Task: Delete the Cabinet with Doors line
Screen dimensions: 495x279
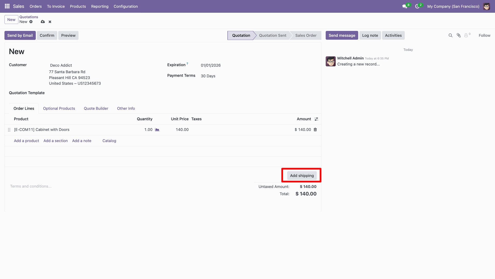Action: 315,130
